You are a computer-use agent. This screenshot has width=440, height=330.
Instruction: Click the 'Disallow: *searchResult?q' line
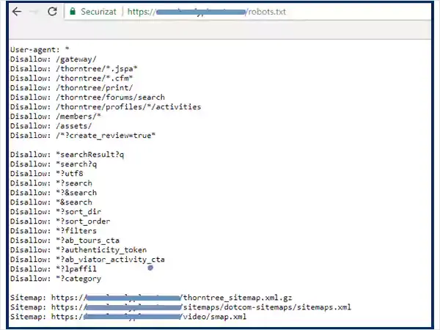click(x=67, y=155)
